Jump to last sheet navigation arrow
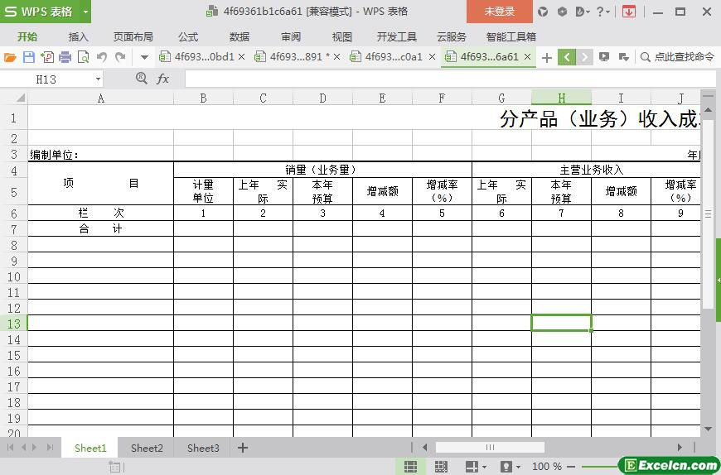Screen dimensions: 721x475 coord(50,448)
